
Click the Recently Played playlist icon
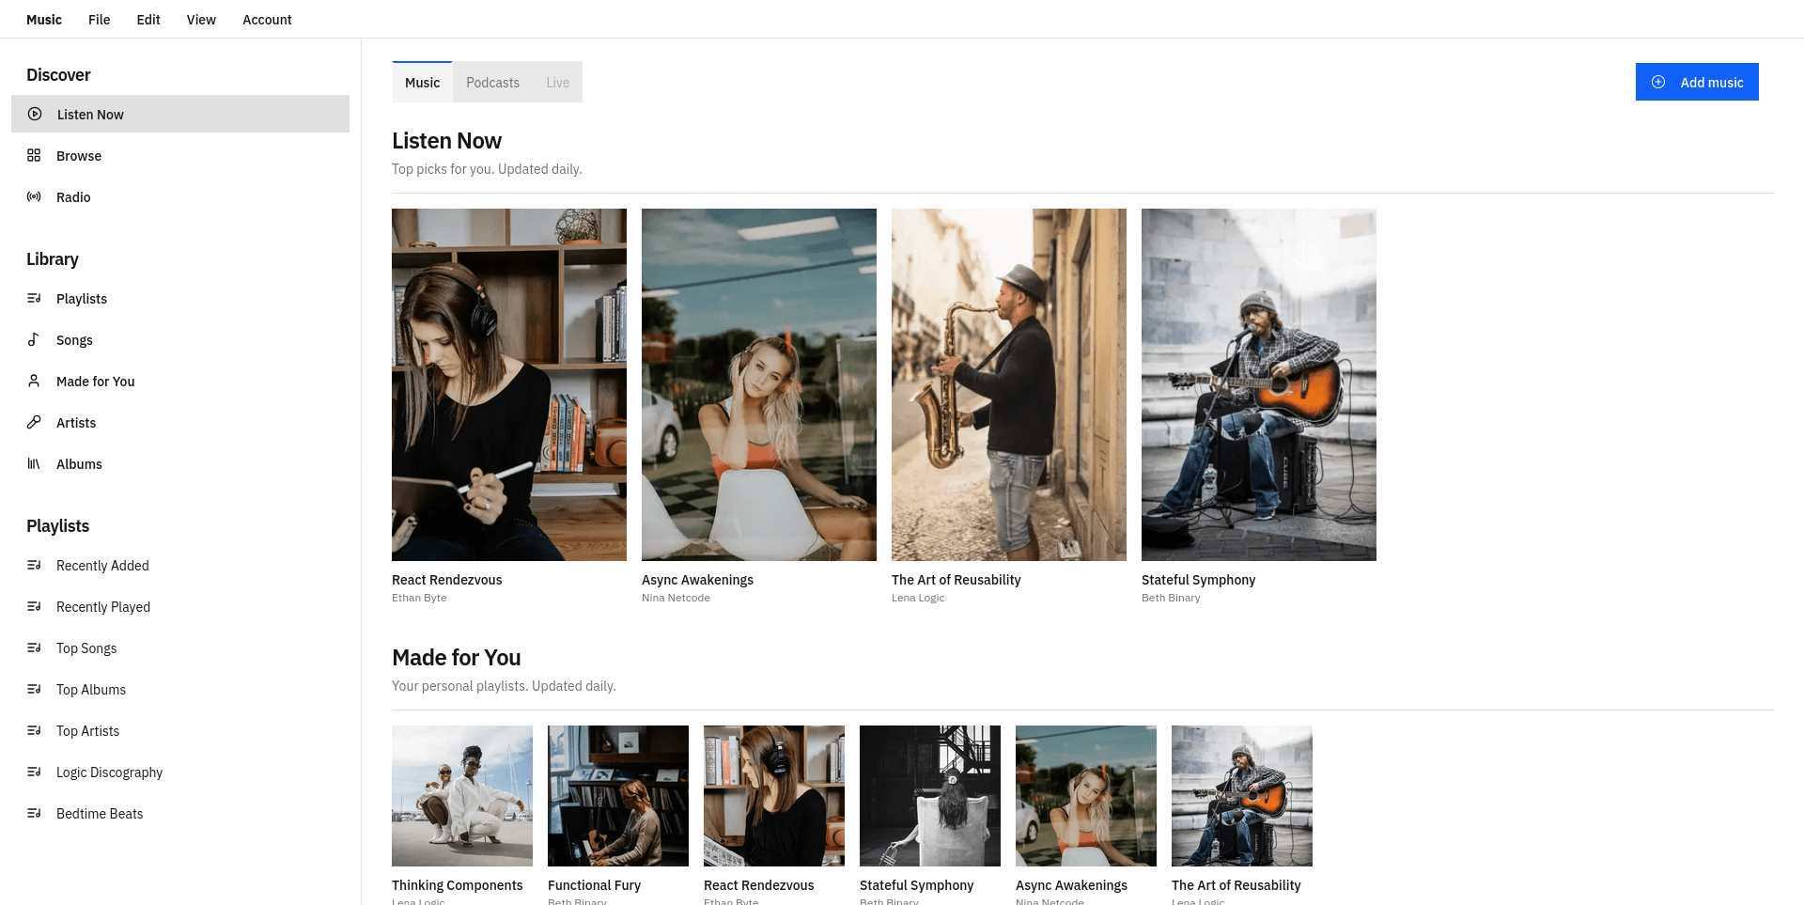(x=34, y=606)
